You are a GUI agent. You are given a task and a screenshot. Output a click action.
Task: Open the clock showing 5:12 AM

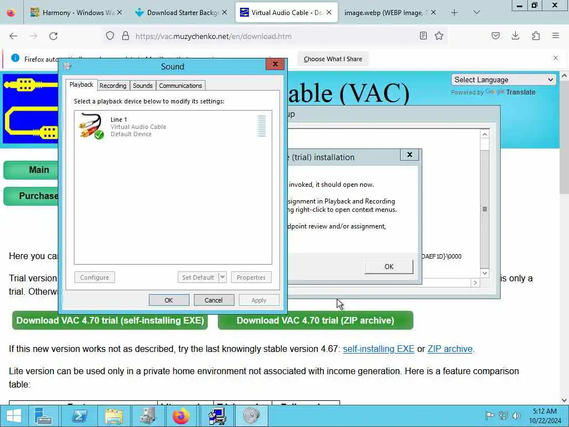(x=545, y=416)
